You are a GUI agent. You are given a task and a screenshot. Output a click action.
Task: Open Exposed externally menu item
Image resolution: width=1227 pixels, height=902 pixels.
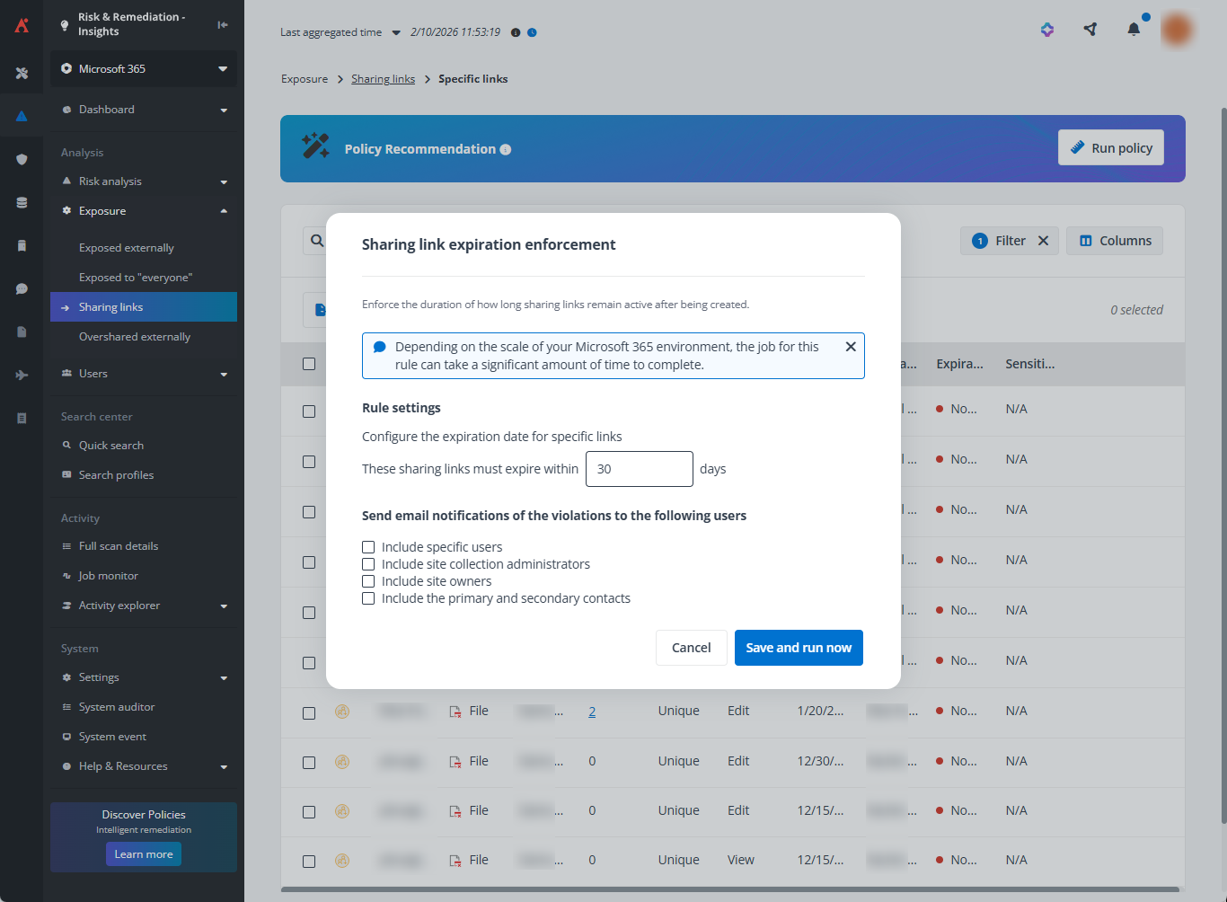pyautogui.click(x=127, y=248)
